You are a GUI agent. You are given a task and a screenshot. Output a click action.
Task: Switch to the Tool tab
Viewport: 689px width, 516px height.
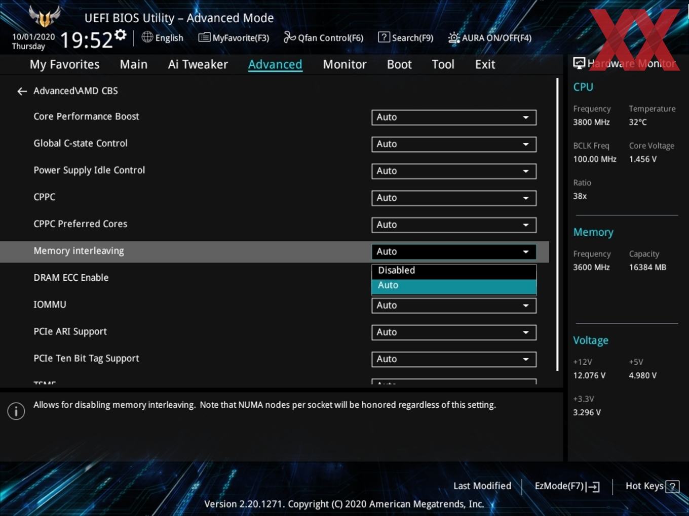[x=443, y=64]
